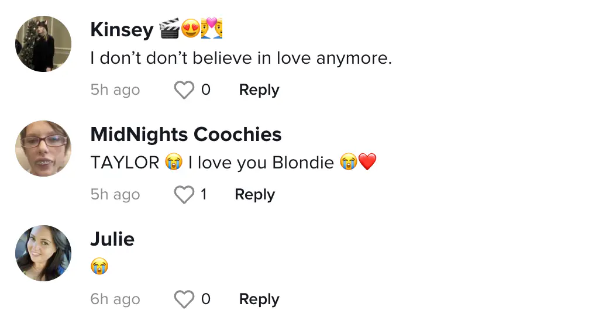
Task: Click Julie's crying emoji comment
Action: tap(99, 267)
